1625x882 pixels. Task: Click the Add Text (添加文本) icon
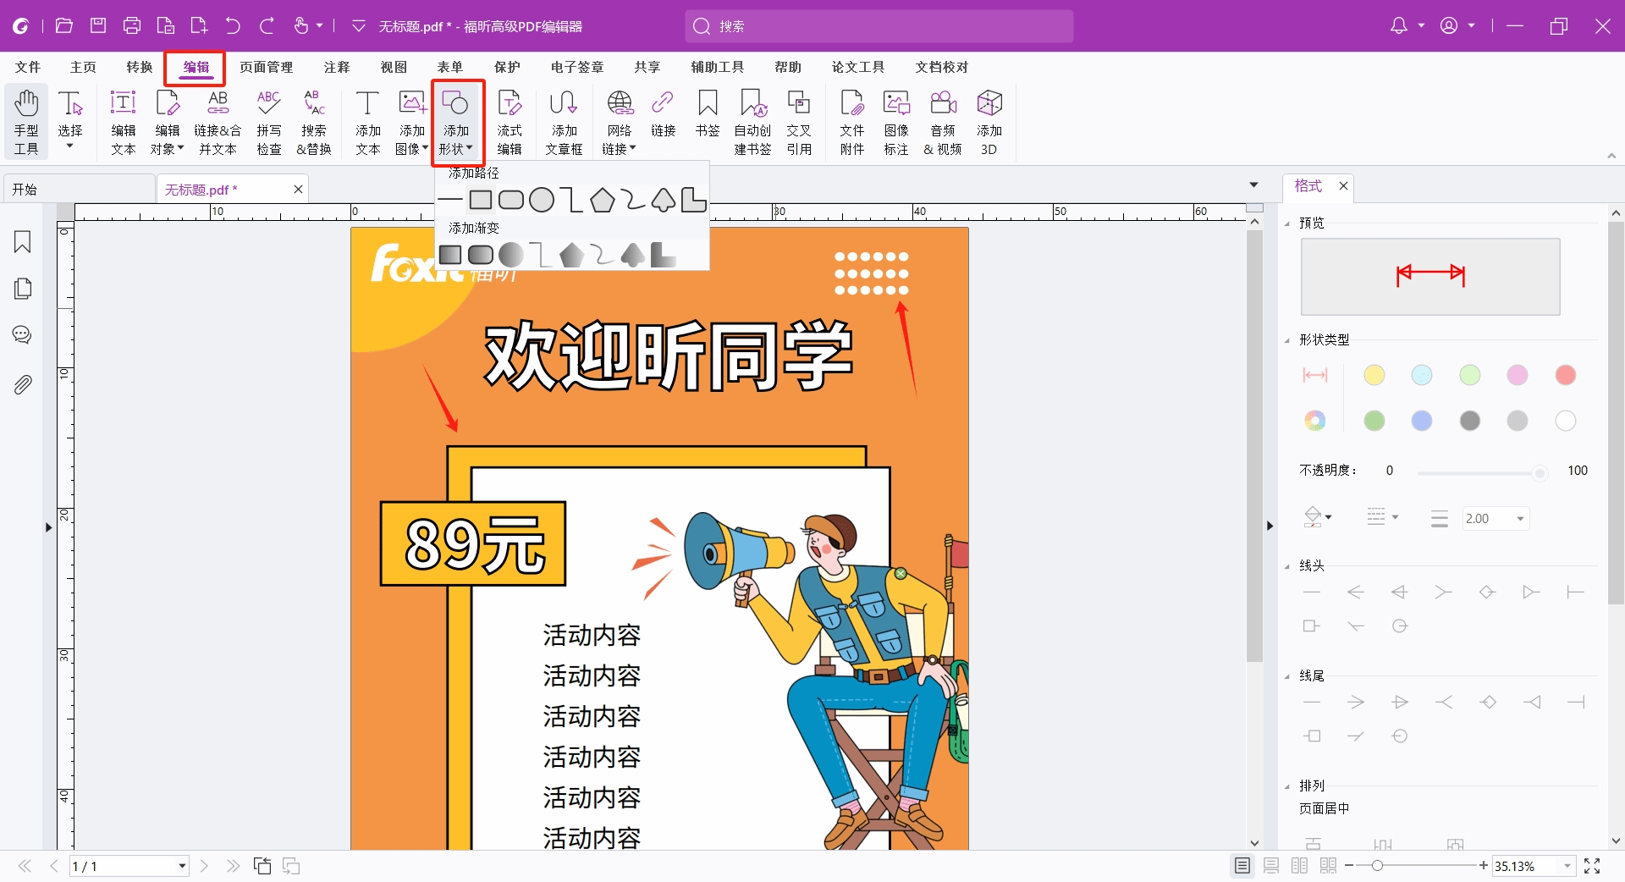tap(367, 122)
